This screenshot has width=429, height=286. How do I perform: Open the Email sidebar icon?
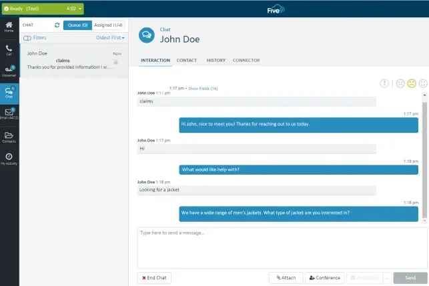coord(9,114)
